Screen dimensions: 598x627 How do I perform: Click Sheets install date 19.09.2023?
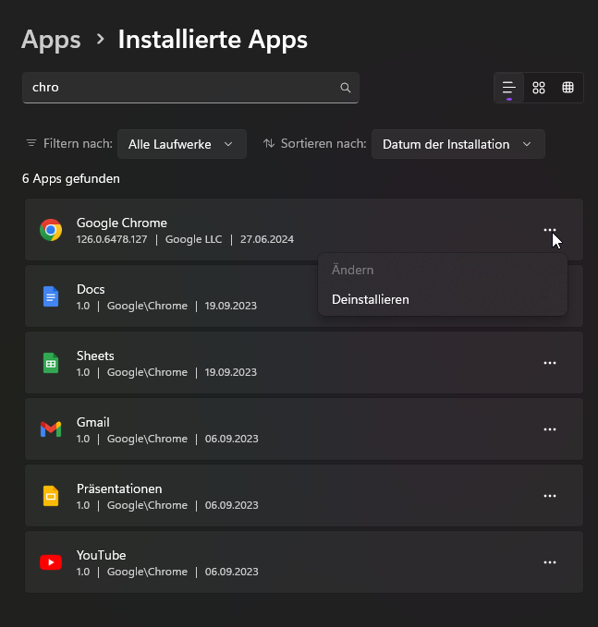[x=231, y=372]
